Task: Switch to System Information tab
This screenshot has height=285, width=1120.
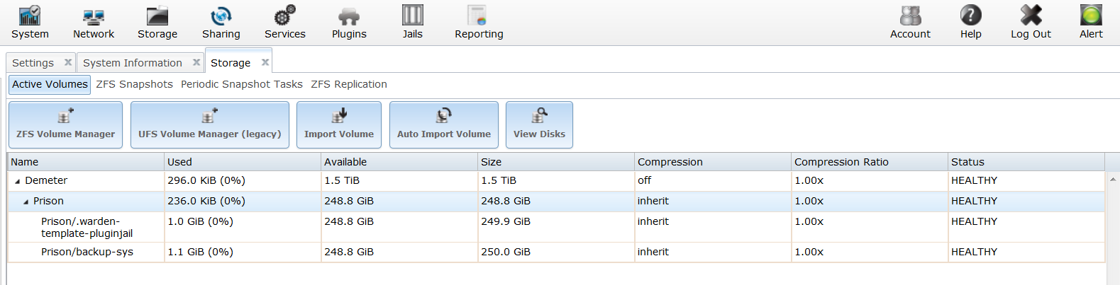Action: tap(132, 63)
